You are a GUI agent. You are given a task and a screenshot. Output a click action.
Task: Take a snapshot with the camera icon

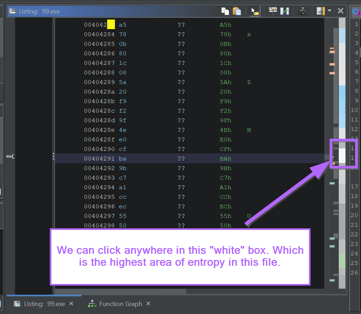click(302, 11)
